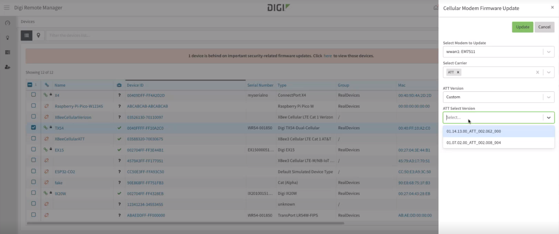Switch to map pin view button
The image size is (559, 234).
pos(38,35)
